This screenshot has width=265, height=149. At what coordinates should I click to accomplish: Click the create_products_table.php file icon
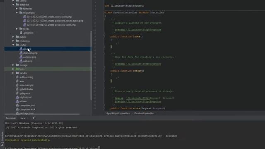point(24,25)
